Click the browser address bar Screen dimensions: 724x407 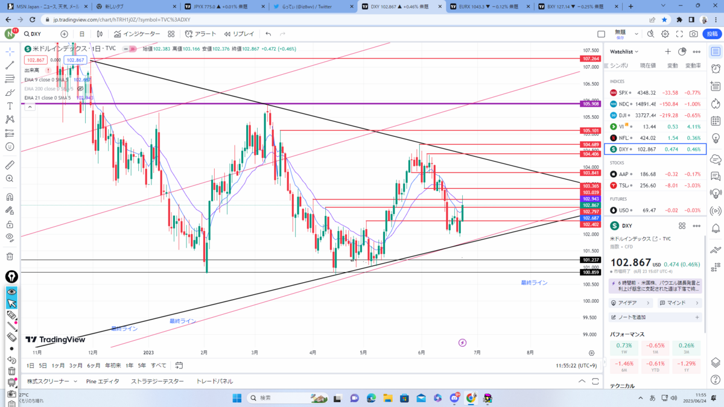pos(344,19)
